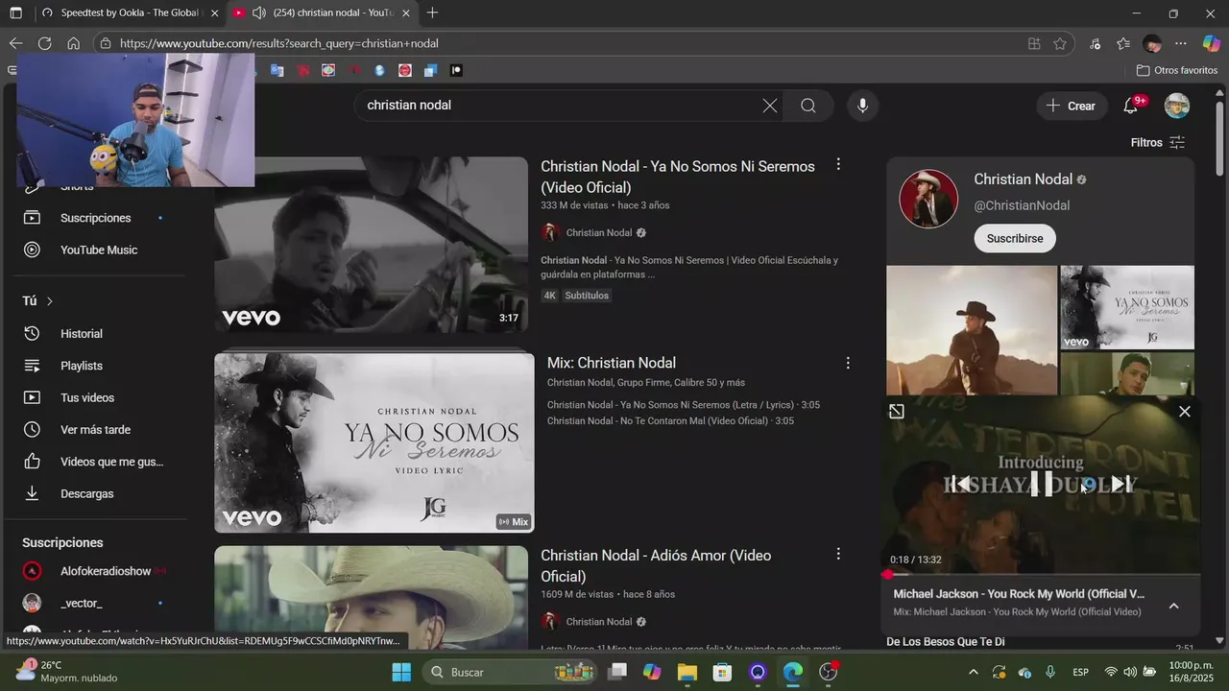The height and width of the screenshot is (691, 1229).
Task: Seek on the miniplayer progress bar
Action: click(x=1041, y=575)
